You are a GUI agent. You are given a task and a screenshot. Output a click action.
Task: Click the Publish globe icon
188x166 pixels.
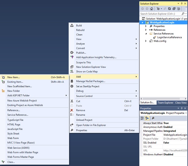pos(72,52)
